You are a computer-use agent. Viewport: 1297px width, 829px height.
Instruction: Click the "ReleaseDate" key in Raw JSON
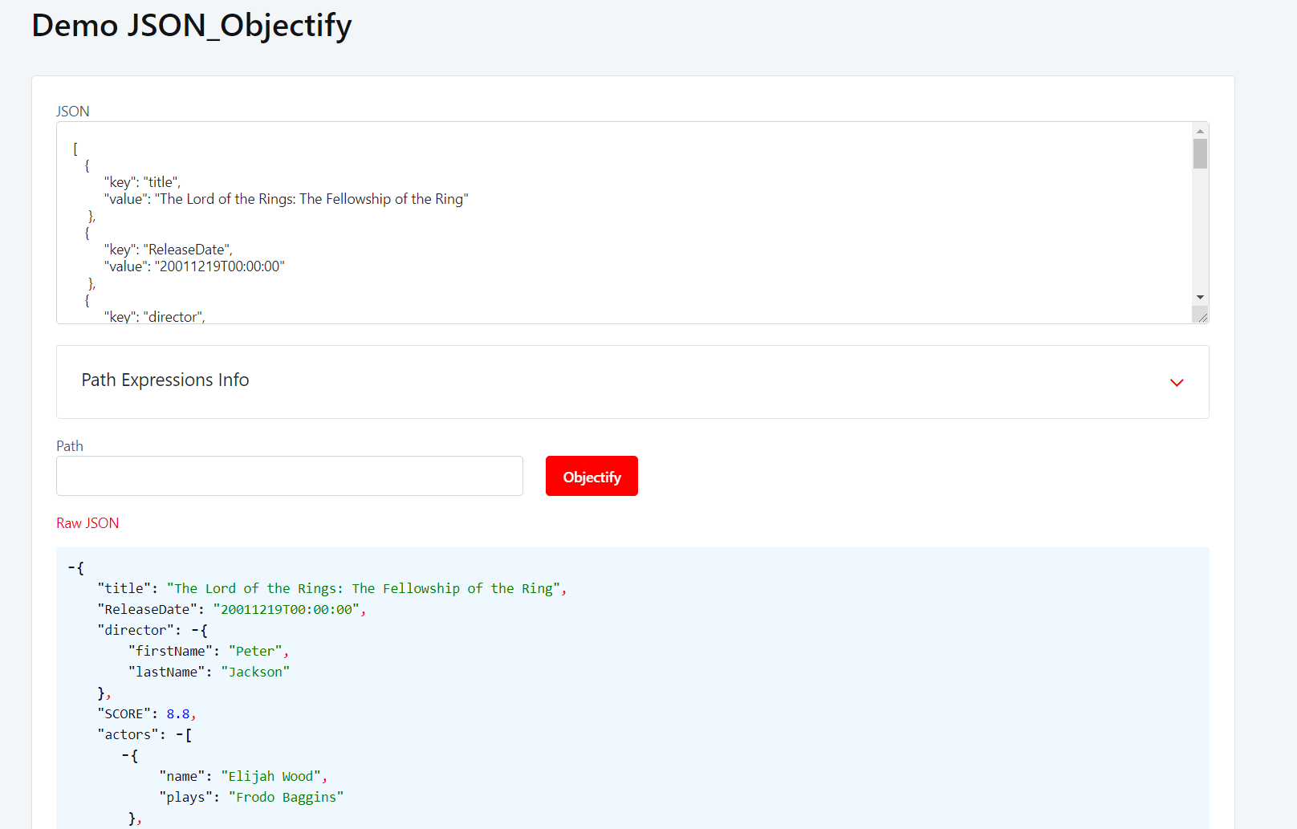coord(148,610)
